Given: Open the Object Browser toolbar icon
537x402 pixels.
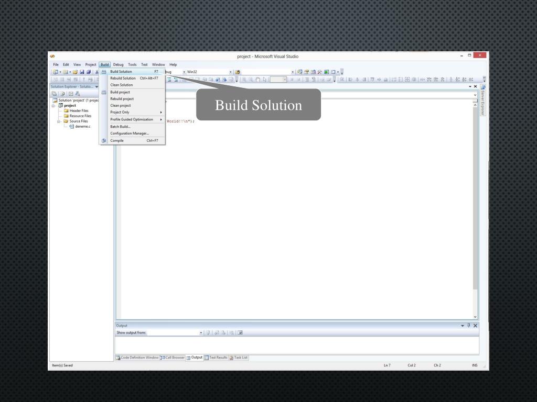Looking at the screenshot, I should coord(313,72).
